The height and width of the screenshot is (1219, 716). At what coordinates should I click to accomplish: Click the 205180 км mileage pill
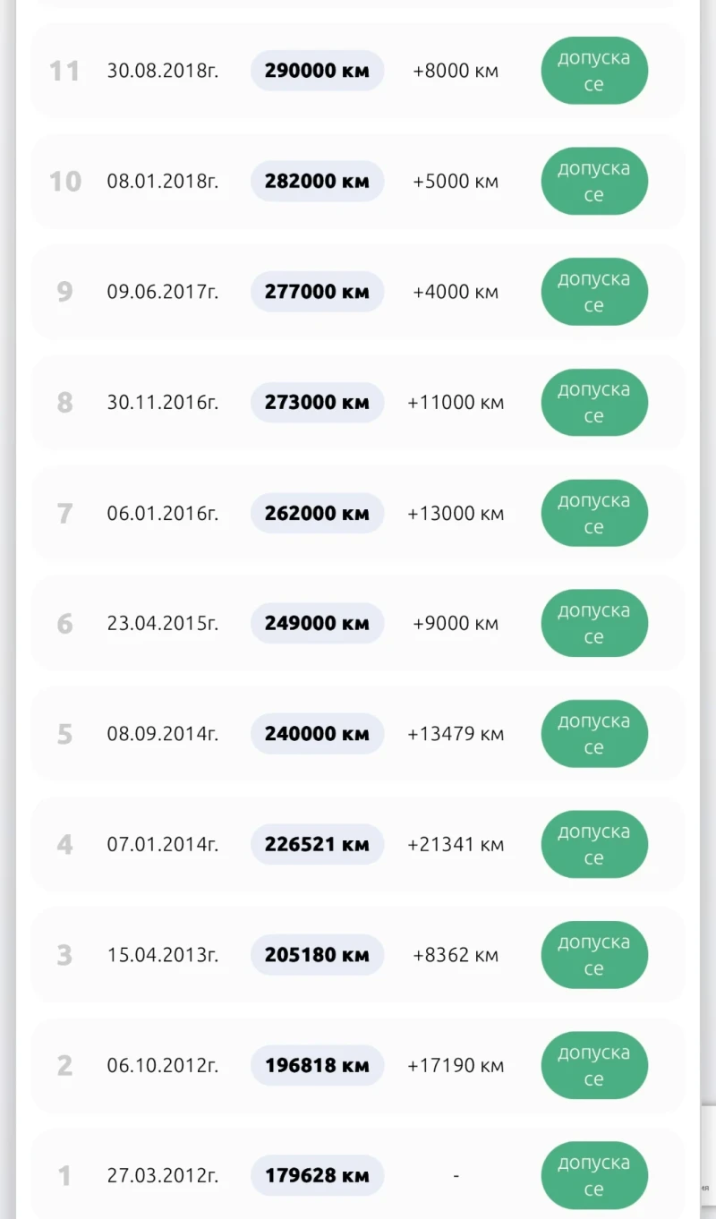coord(317,955)
